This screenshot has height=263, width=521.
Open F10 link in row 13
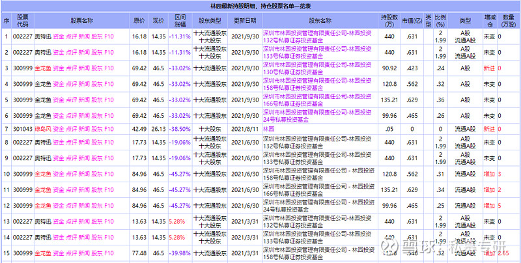click(x=109, y=221)
